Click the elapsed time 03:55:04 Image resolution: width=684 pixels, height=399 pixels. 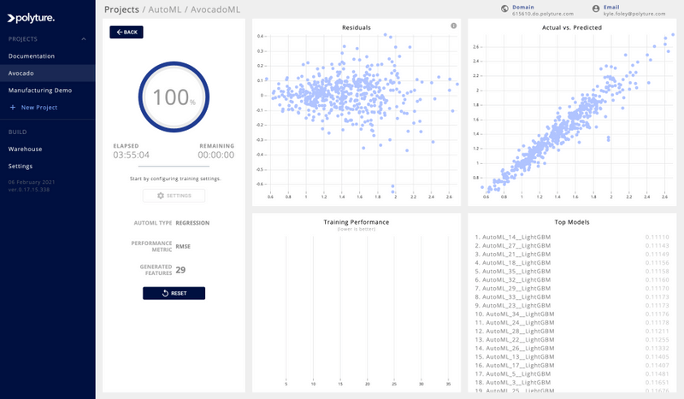(132, 155)
